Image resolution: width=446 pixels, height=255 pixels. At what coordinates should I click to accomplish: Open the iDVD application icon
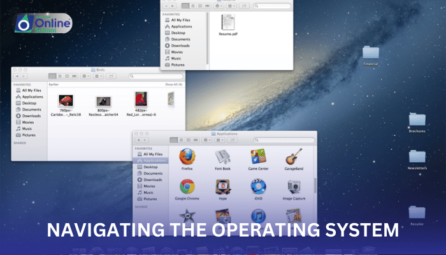tap(258, 186)
